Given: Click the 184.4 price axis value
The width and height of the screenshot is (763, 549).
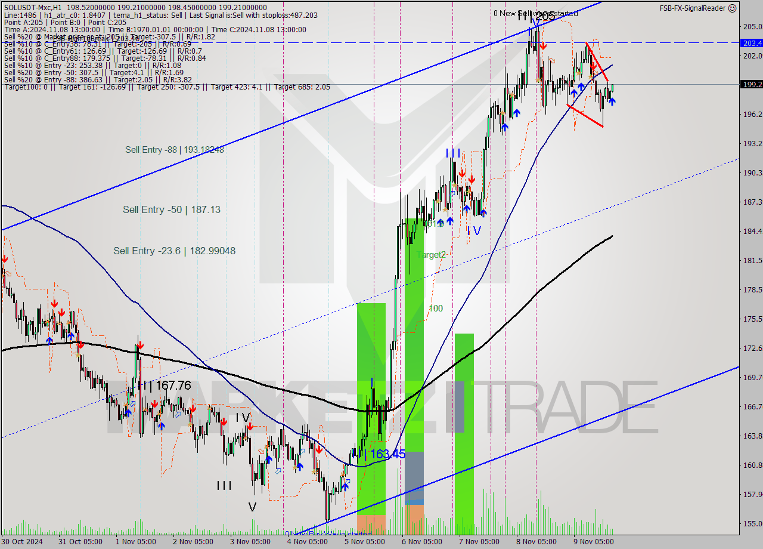Looking at the screenshot, I should [752, 231].
